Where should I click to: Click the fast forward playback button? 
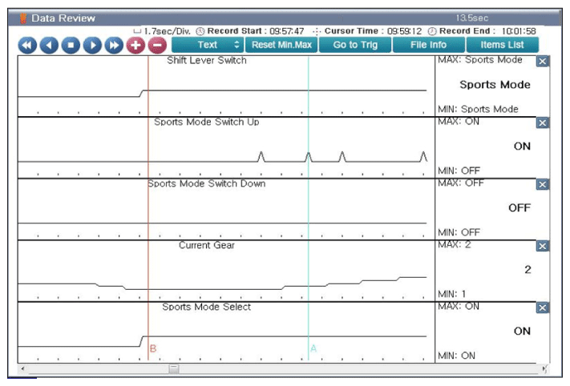114,46
